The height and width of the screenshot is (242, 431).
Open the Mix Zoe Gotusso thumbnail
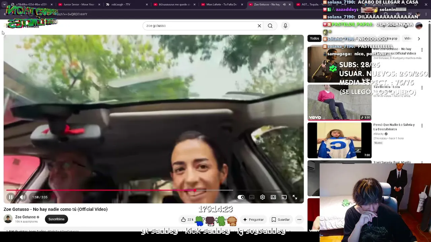[339, 64]
